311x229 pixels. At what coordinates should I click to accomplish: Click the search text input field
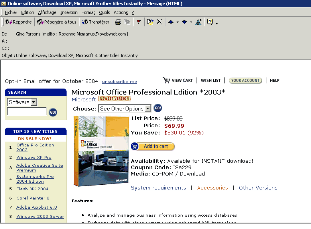27,112
